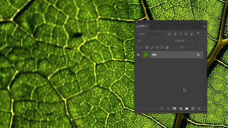Click the 塗り 100% fill field
The image size is (228, 128).
[x=191, y=47]
